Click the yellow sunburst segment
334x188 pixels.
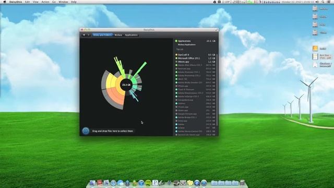coord(111,81)
